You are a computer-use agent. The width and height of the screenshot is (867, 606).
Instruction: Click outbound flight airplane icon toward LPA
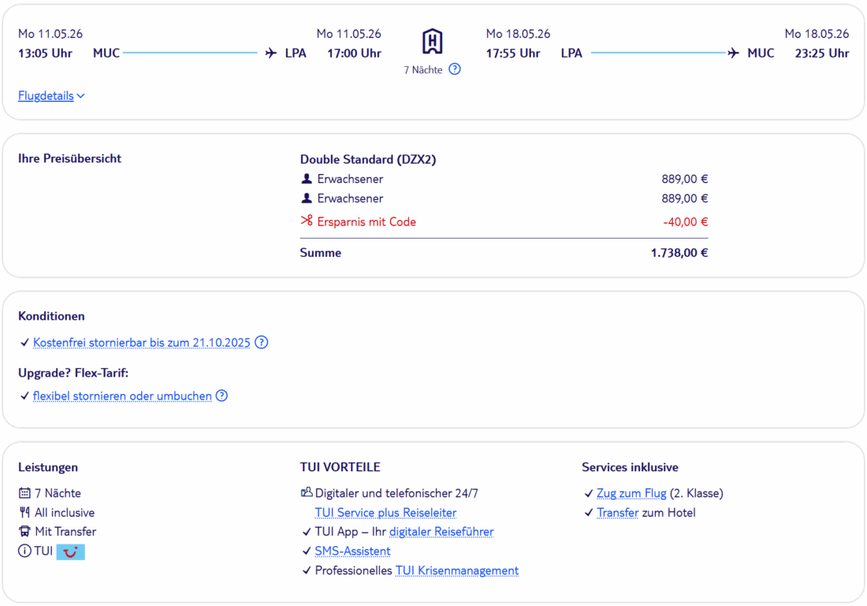pos(271,54)
